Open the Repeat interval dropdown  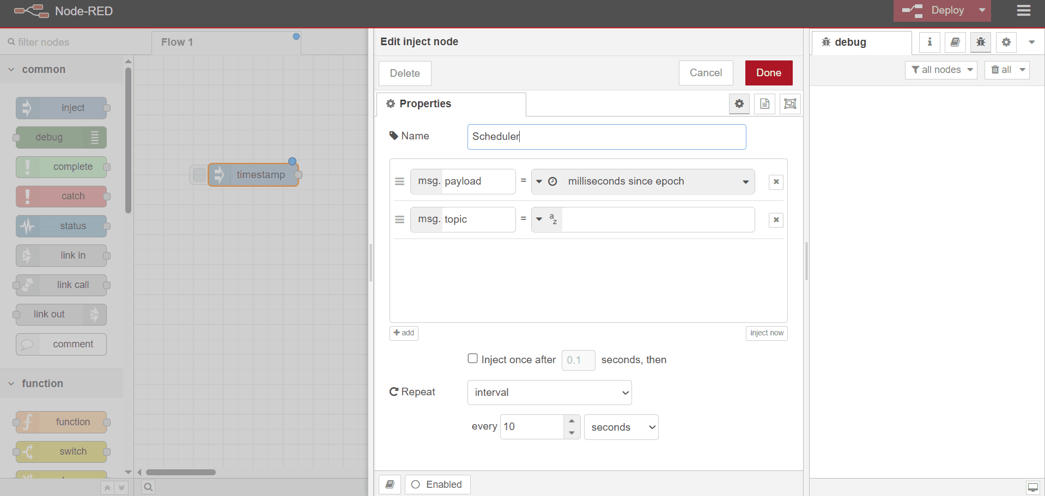[549, 393]
